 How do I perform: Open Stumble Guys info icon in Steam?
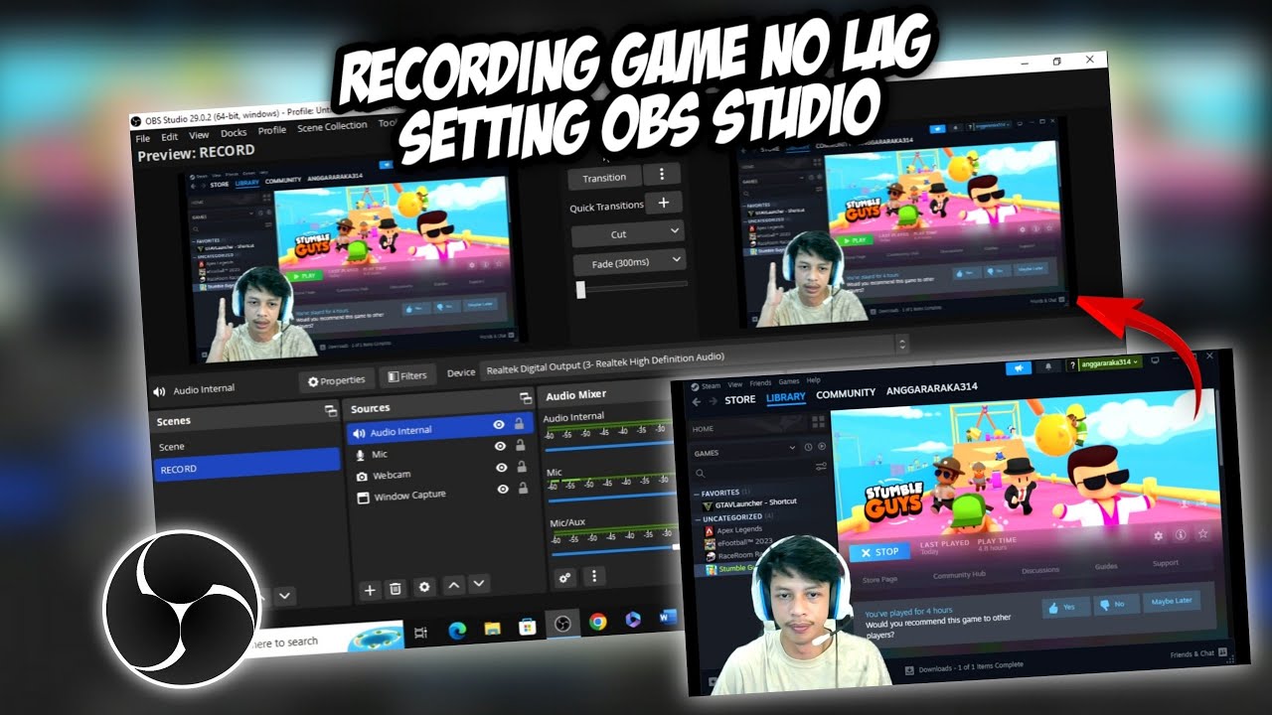pos(1182,534)
